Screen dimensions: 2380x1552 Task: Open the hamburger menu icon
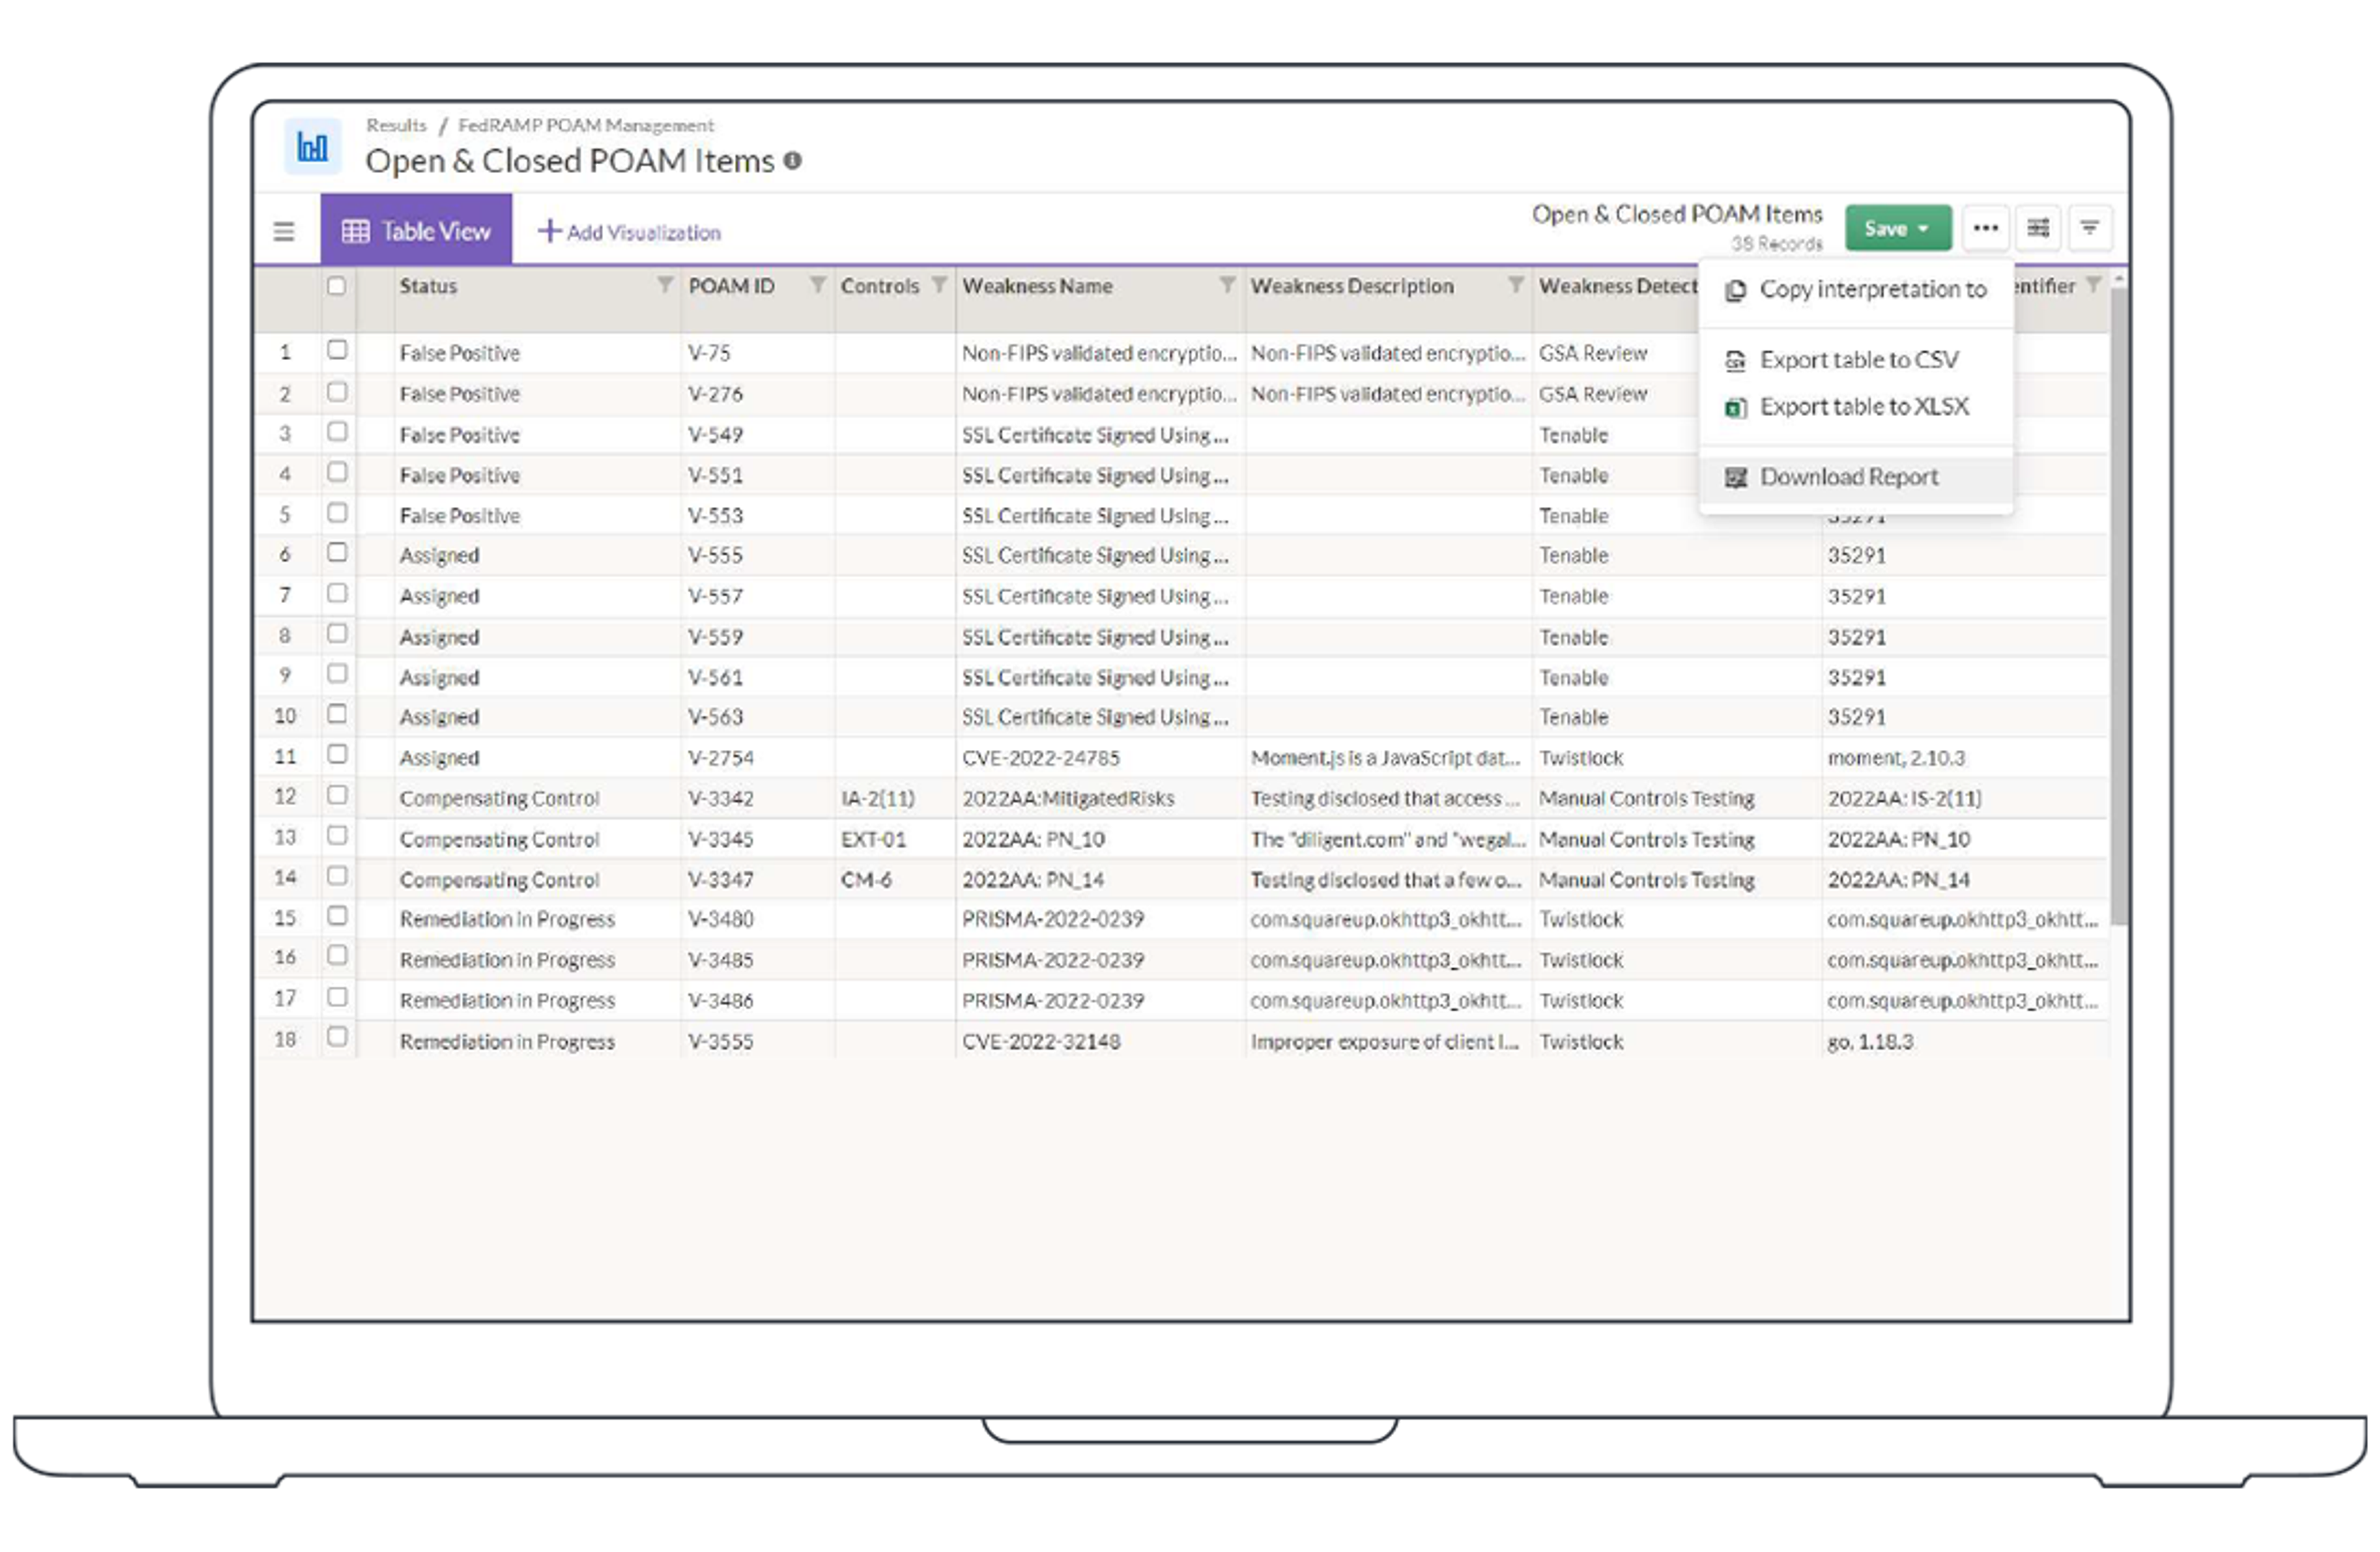[284, 231]
